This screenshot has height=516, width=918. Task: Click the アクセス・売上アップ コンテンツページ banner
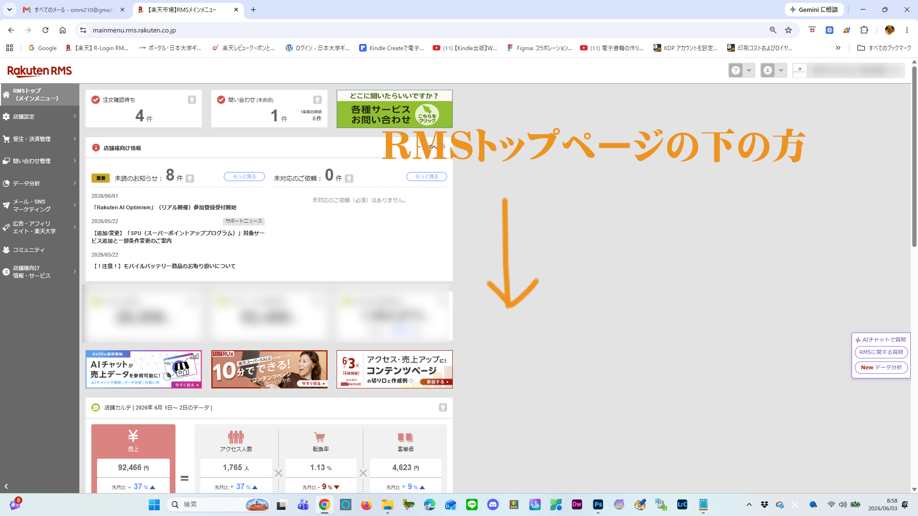(394, 369)
